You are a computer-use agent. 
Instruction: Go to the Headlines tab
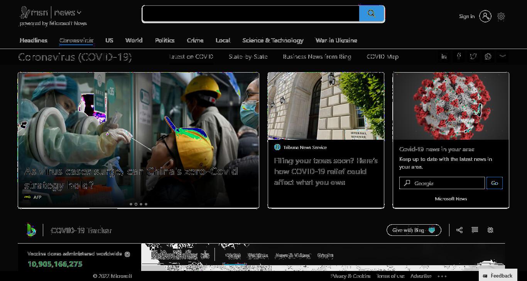pos(34,40)
